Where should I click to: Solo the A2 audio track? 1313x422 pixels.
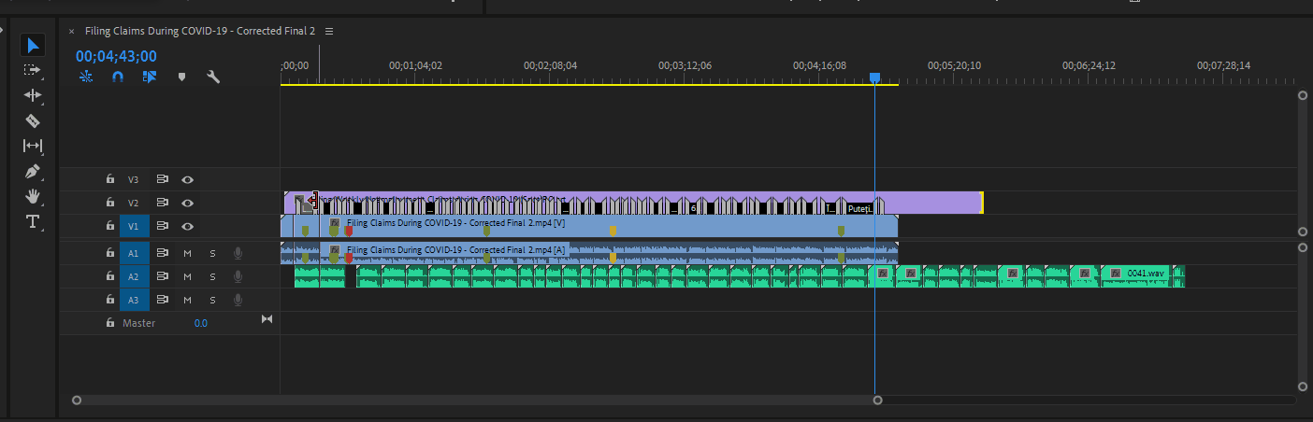click(x=212, y=276)
